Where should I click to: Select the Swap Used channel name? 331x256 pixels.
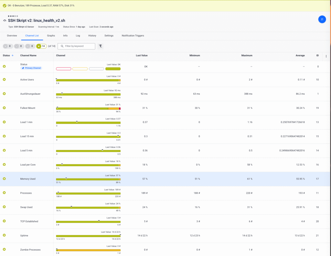pyautogui.click(x=27, y=207)
